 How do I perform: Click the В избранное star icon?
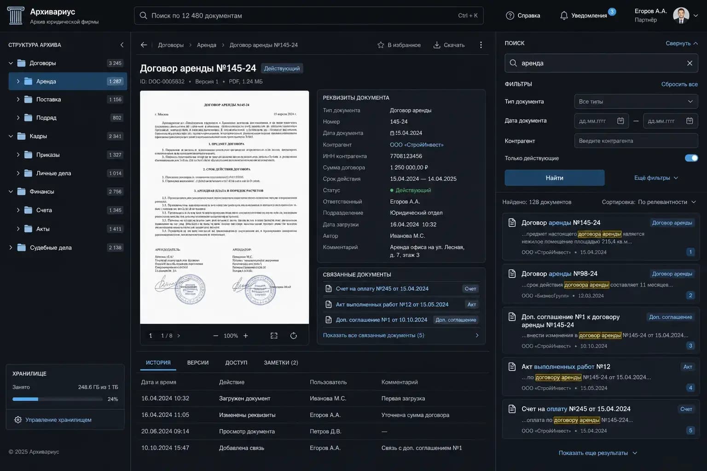[381, 45]
